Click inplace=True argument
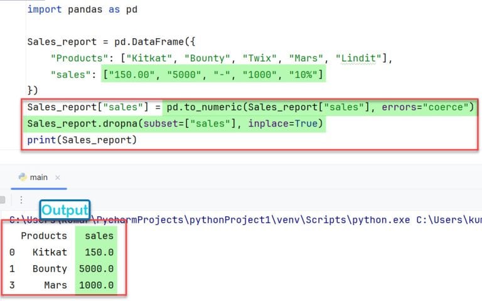Screen dimensions: 482x301 [x=283, y=124]
